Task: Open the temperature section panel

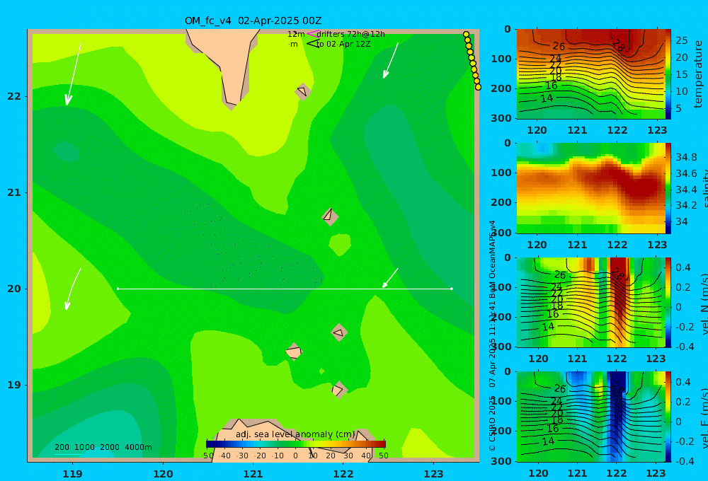Action: coord(590,74)
